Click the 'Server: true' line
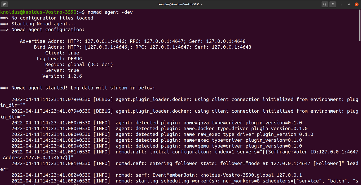Image resolution: width=361 pixels, height=185 pixels. click(62, 70)
